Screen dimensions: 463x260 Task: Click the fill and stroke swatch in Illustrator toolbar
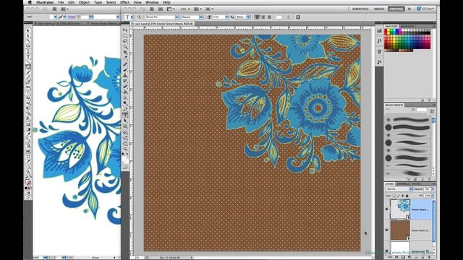27,182
